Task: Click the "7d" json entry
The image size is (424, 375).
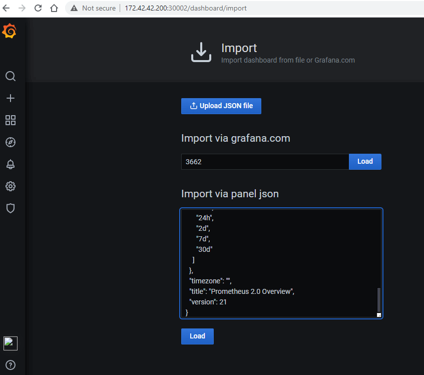Action: [203, 239]
